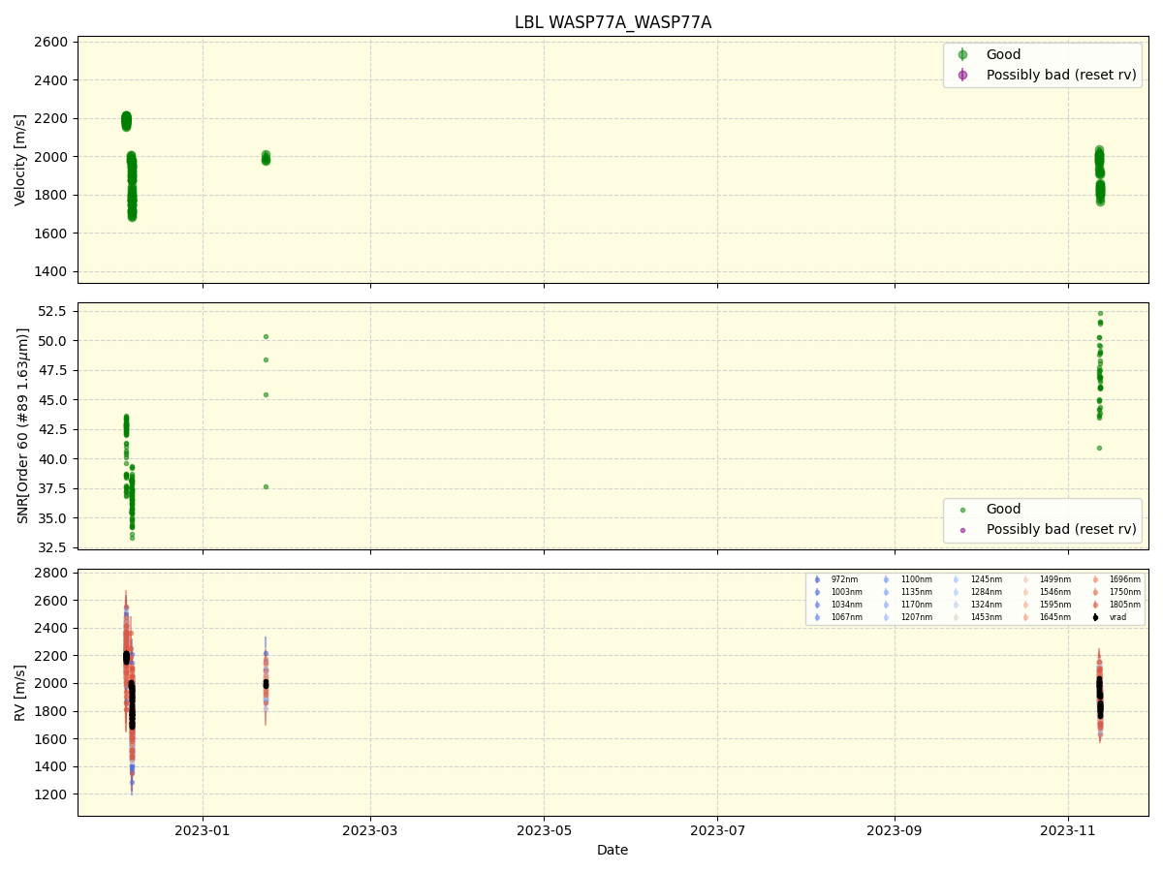Click the RV [m/s] axis label

[x=20, y=692]
